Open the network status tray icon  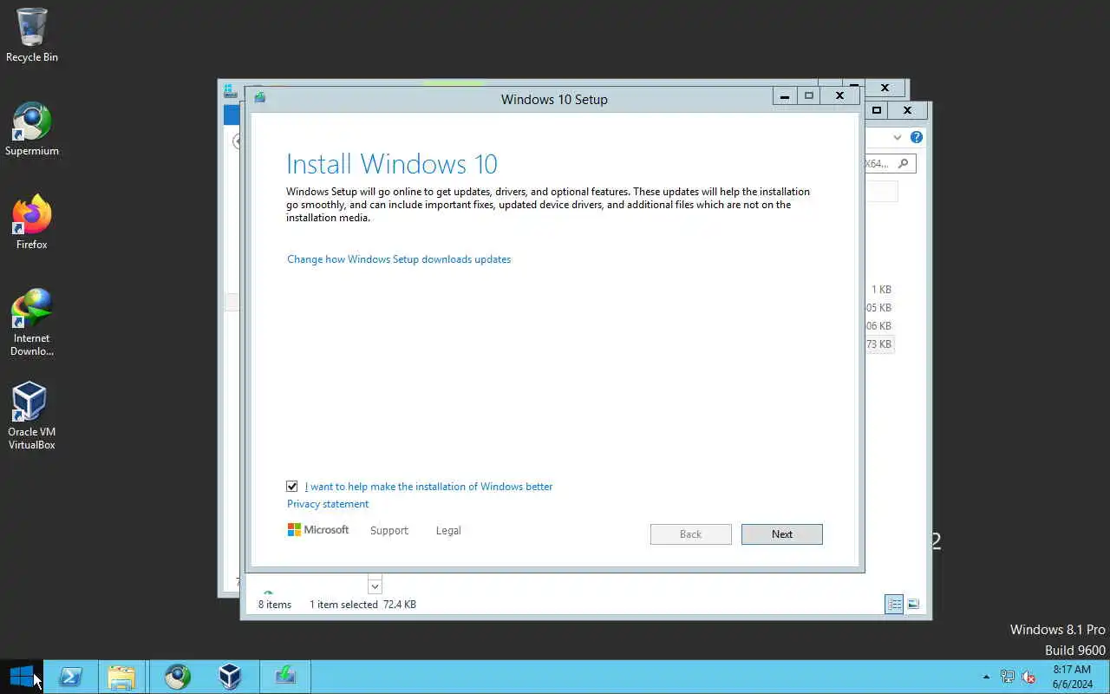1008,677
